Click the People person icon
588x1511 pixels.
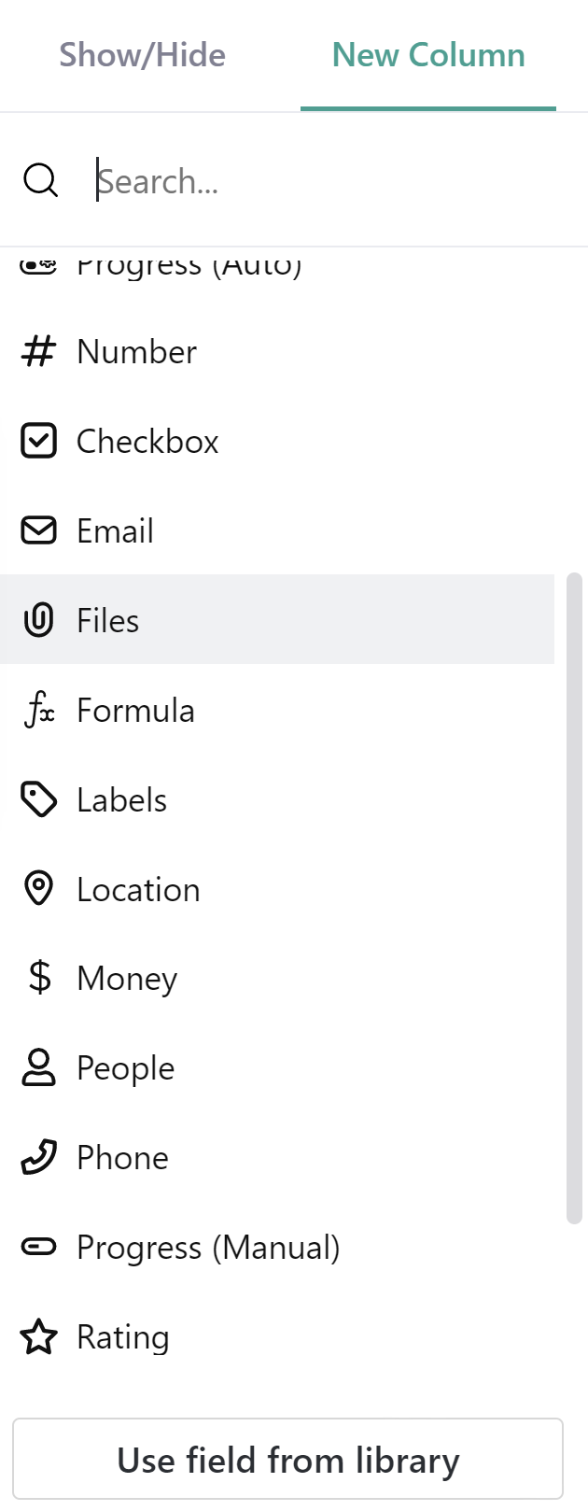(39, 1067)
